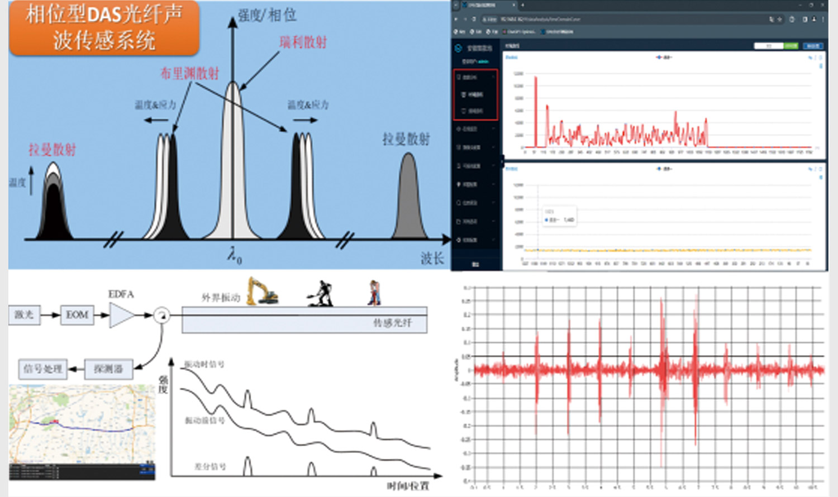The height and width of the screenshot is (497, 838).
Task: Click the excavator icon above the sensing fiber
Action: click(x=262, y=291)
